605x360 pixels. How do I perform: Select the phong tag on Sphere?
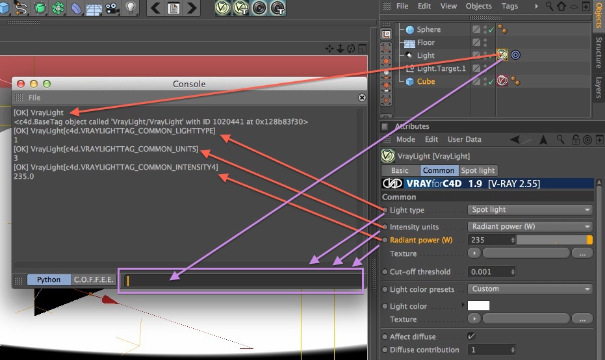point(502,29)
